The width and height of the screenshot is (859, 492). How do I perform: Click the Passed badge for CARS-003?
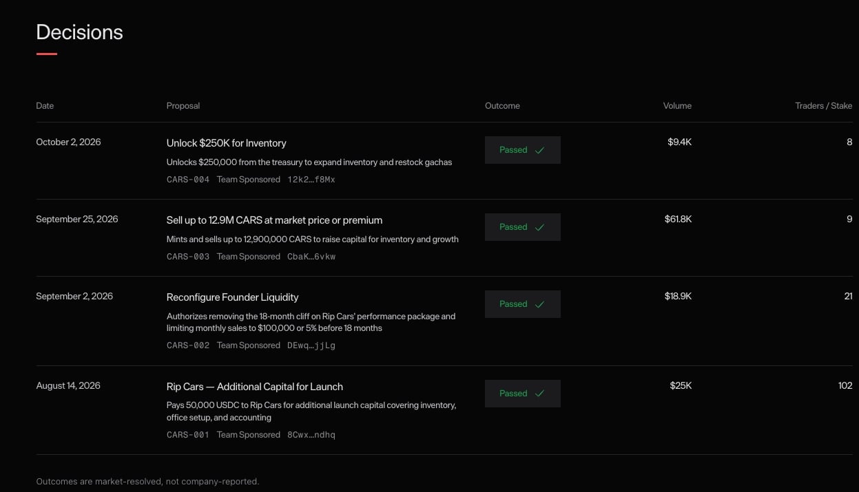522,227
